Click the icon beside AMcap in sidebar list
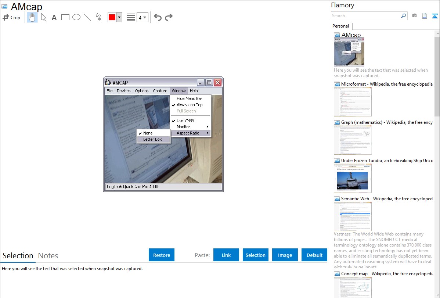The image size is (440, 298). click(337, 35)
